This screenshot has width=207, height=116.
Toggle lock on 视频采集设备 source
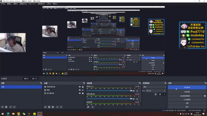click(83, 87)
